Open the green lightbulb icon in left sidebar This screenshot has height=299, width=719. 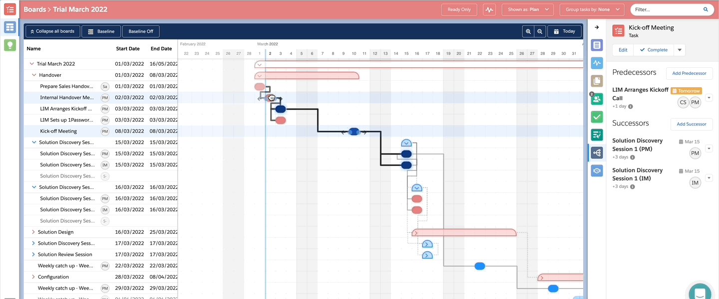9,45
